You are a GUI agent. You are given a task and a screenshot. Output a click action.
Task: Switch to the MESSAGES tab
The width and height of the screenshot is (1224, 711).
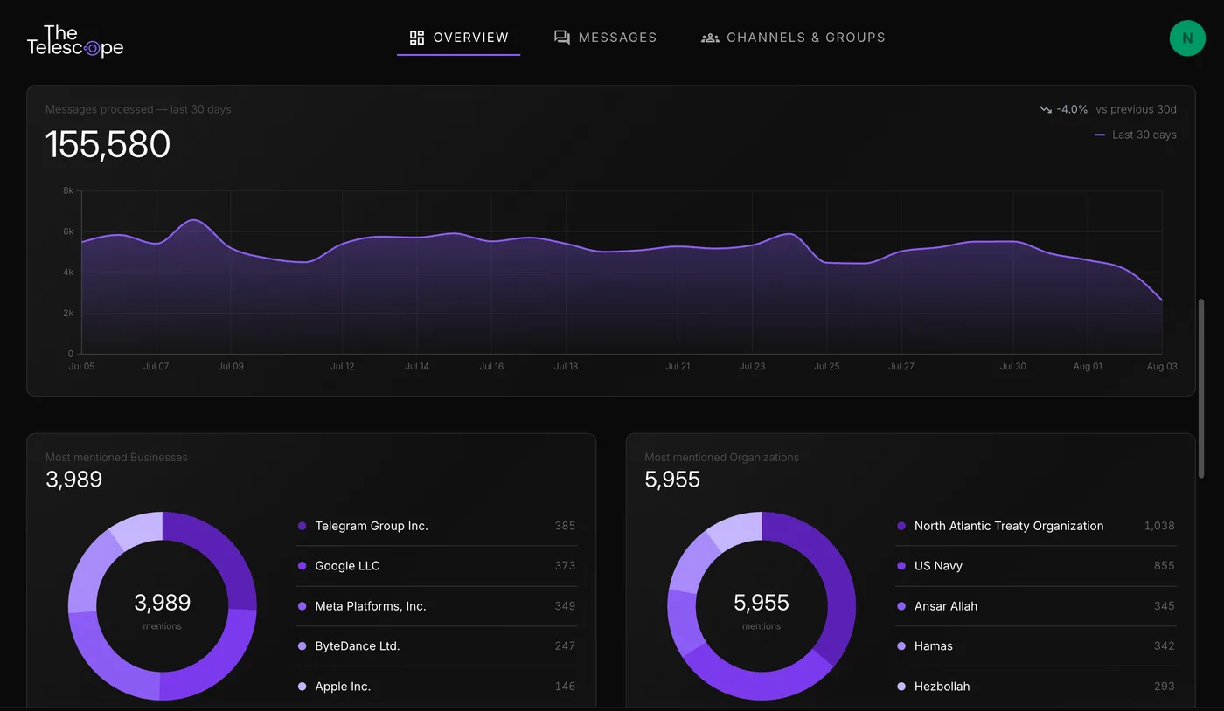point(605,38)
